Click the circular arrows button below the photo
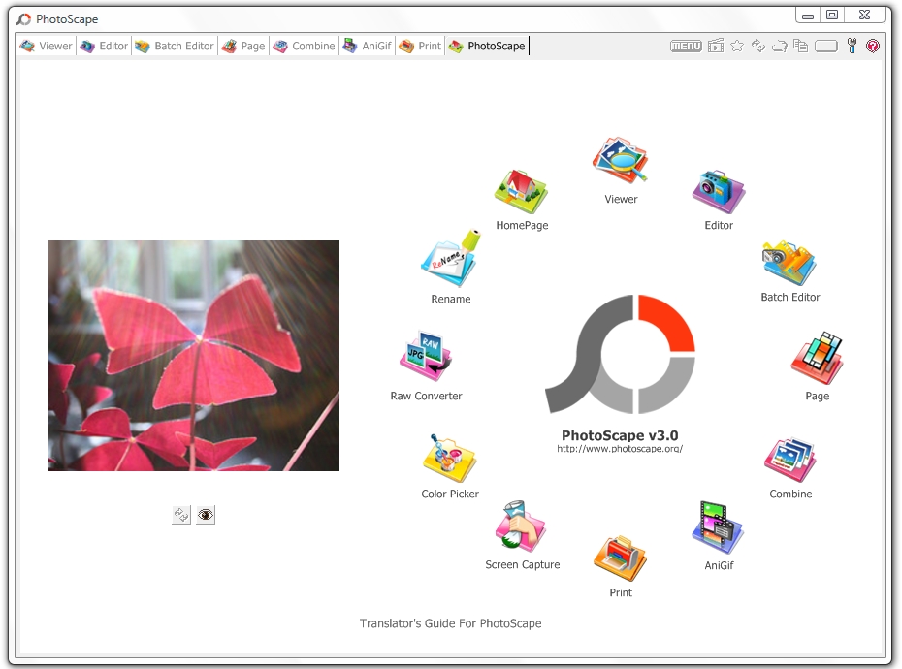The height and width of the screenshot is (669, 902). click(x=181, y=515)
